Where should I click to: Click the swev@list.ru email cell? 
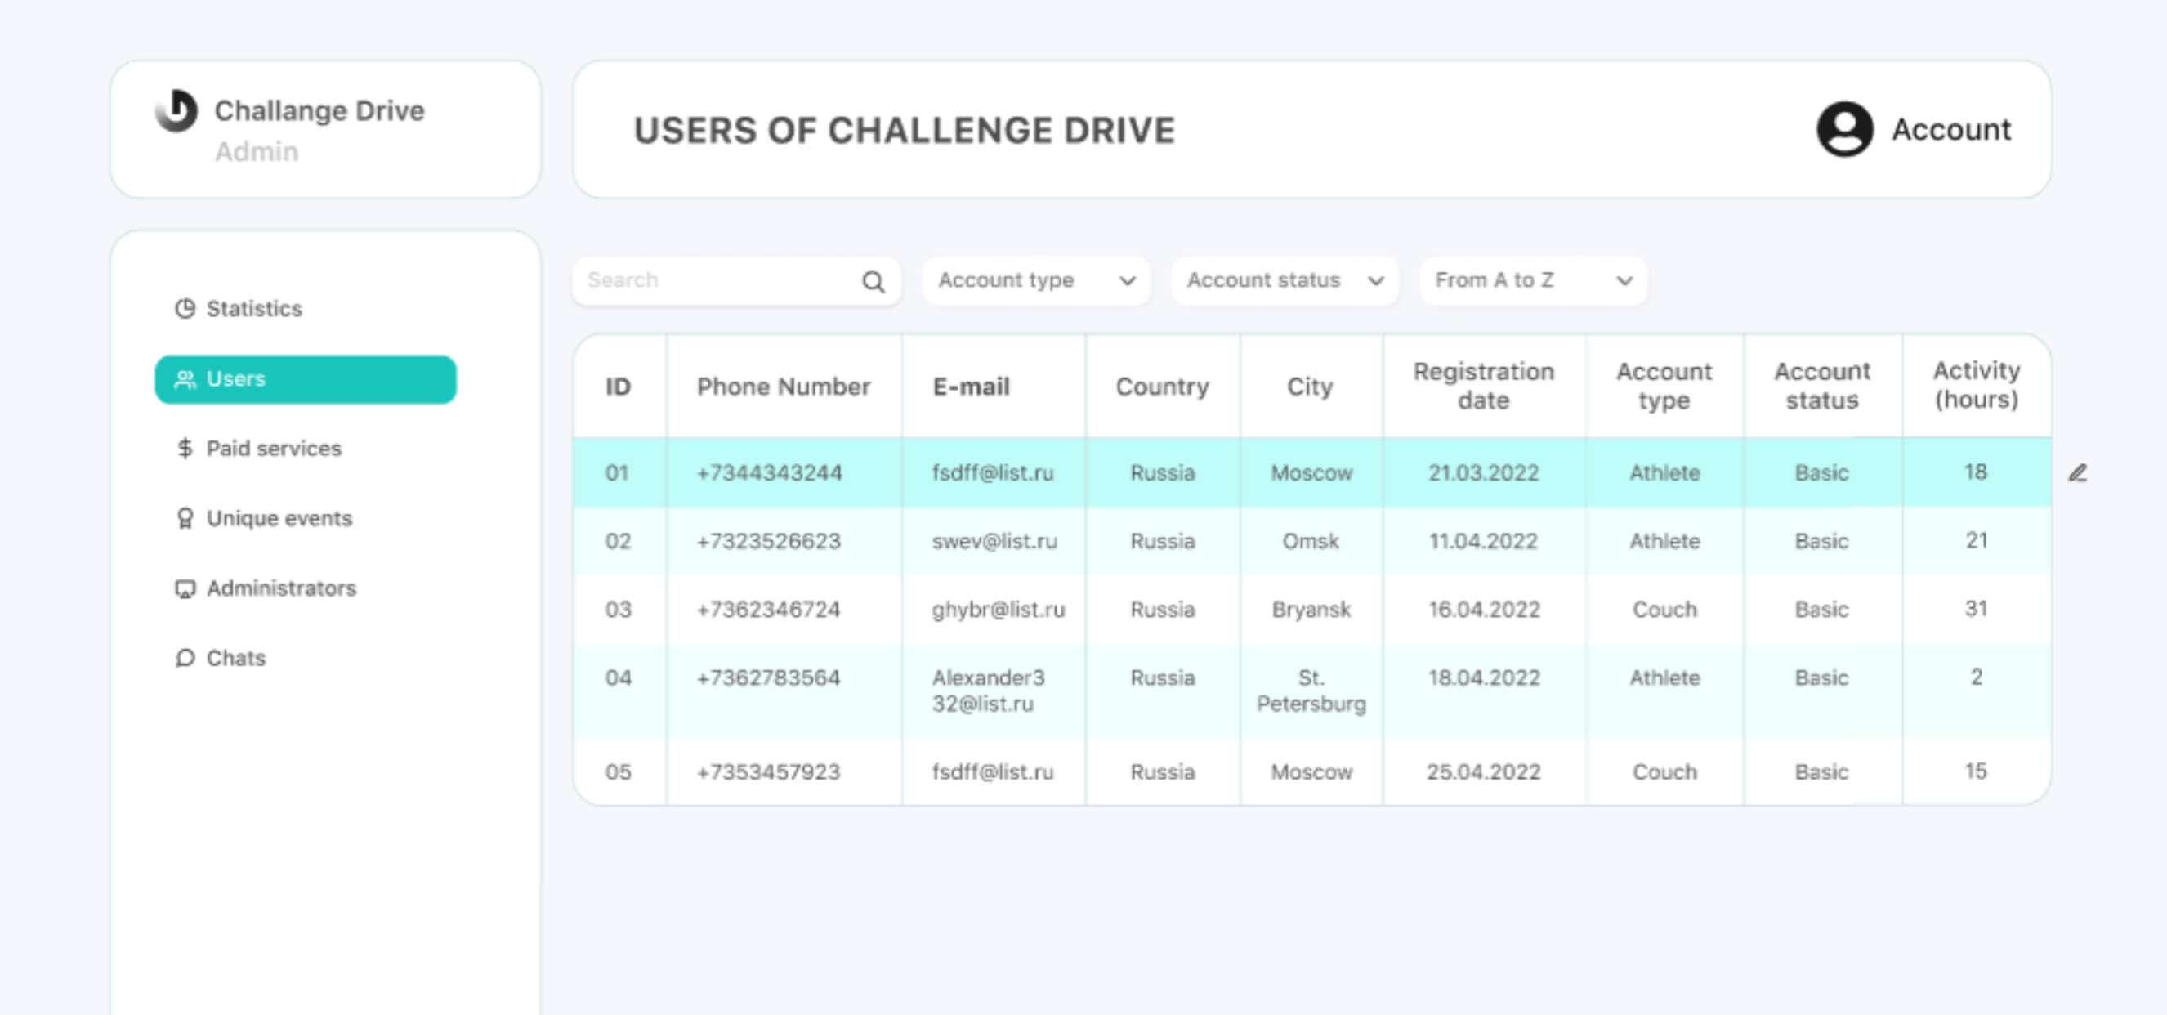point(994,541)
